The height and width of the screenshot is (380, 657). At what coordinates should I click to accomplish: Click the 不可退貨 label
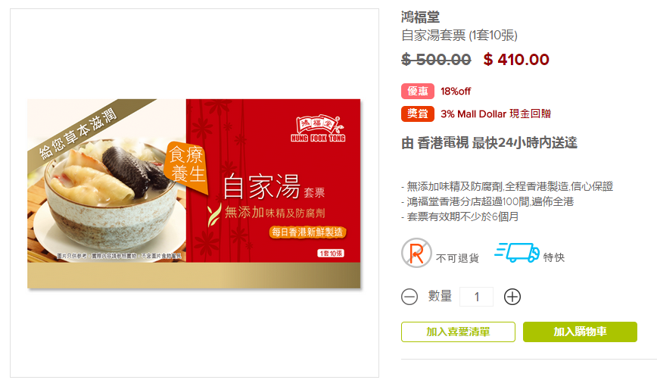click(x=457, y=258)
